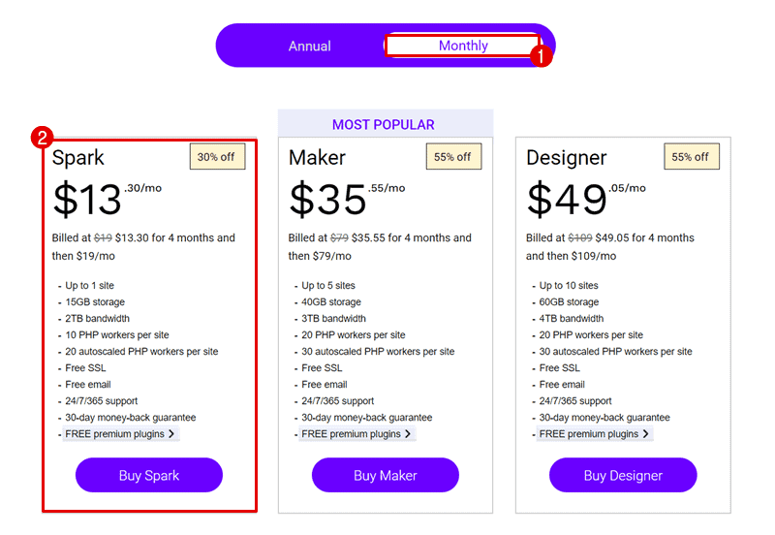Switch billing to Monthly
Viewport: 775px width, 535px height.
[x=463, y=46]
